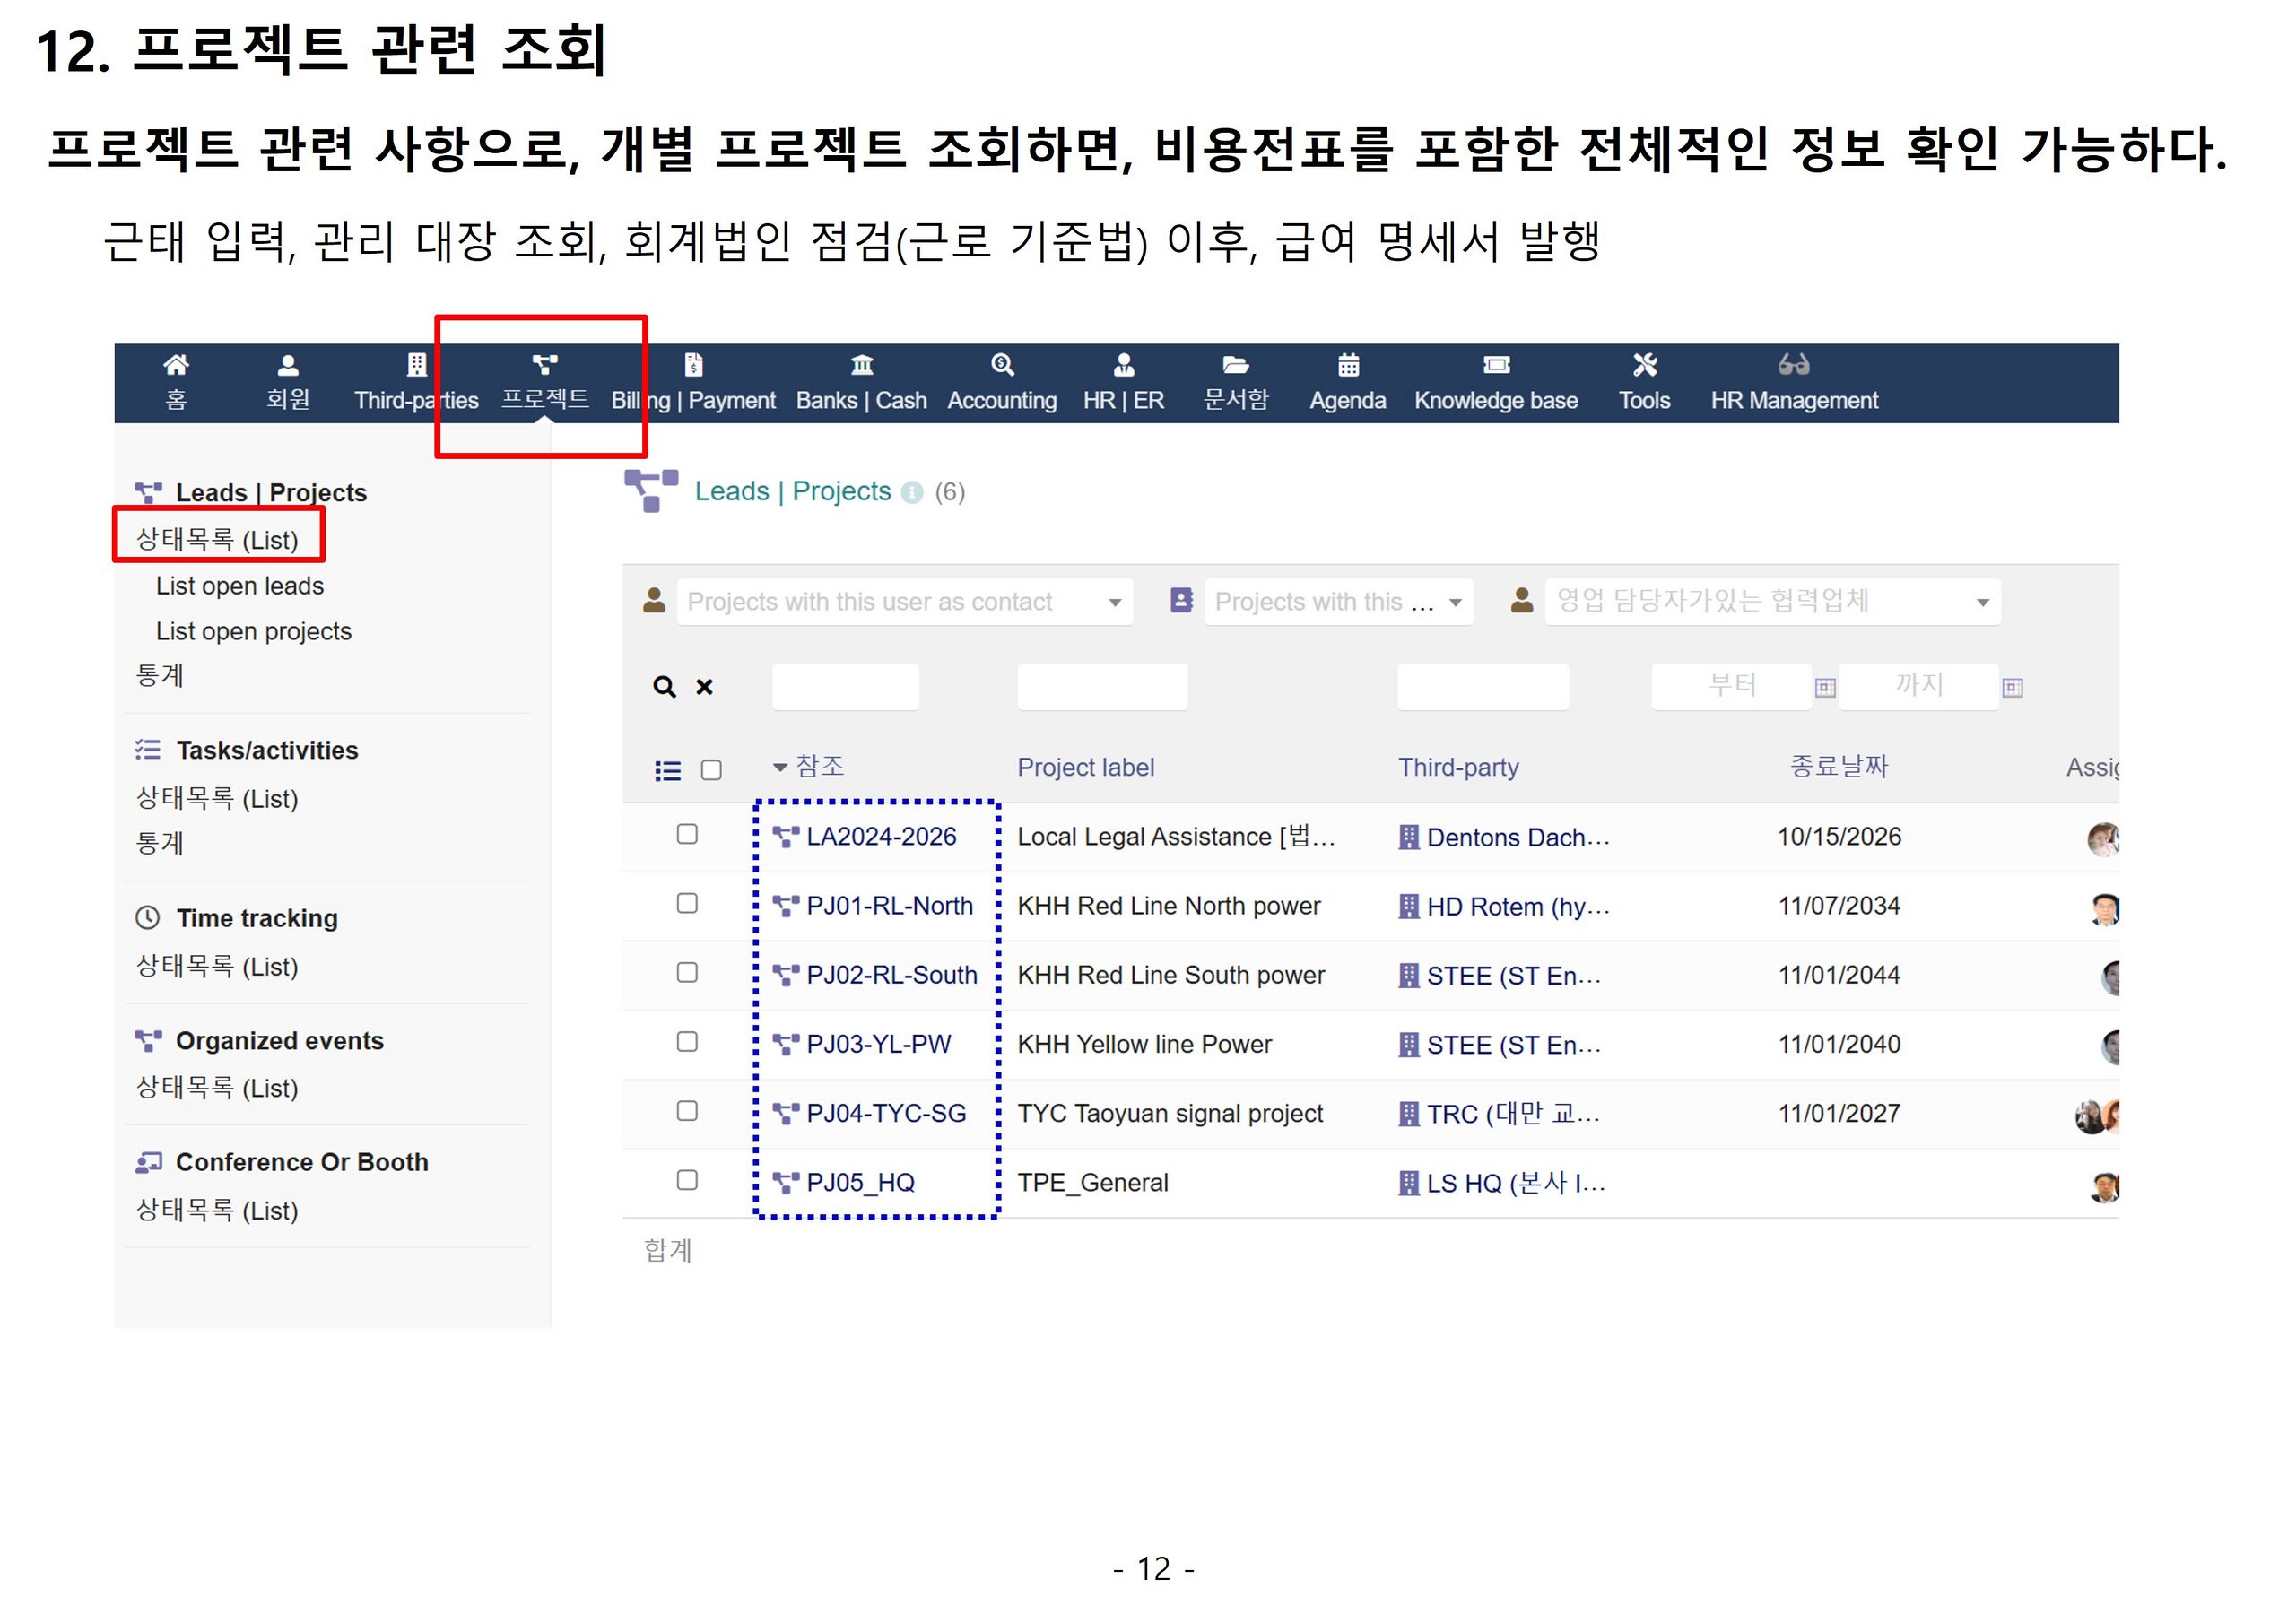
Task: Expand the 영업 담당자가있는 협력업체 dropdown
Action: pyautogui.click(x=1771, y=602)
